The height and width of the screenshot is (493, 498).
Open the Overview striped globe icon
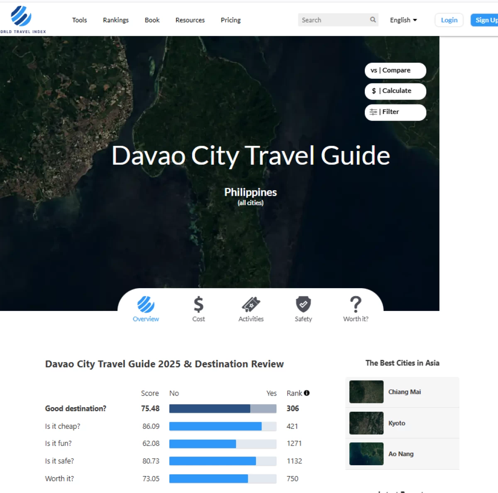(x=146, y=305)
